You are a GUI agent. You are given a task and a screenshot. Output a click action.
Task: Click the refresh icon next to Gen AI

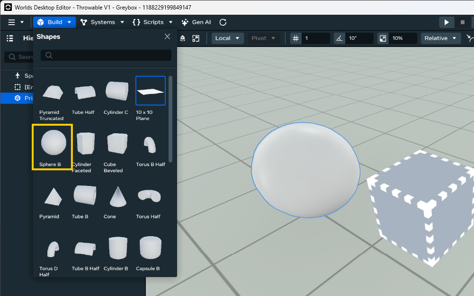[x=223, y=22]
